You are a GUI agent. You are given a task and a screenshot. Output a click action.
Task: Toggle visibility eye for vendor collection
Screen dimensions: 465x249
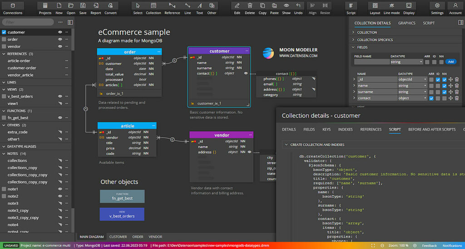click(60, 46)
